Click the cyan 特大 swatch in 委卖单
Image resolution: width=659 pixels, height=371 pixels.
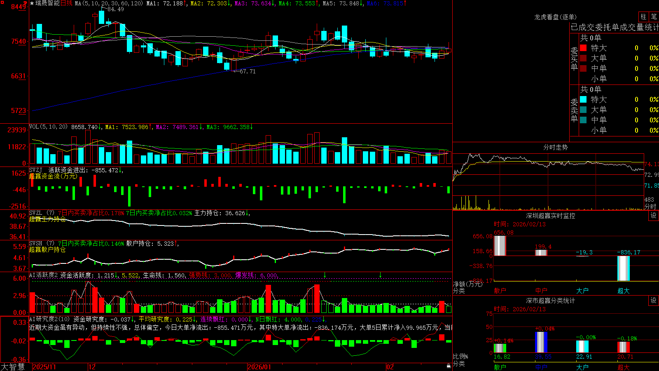[x=583, y=99]
